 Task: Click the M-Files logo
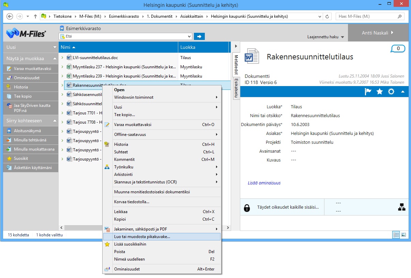(26, 33)
